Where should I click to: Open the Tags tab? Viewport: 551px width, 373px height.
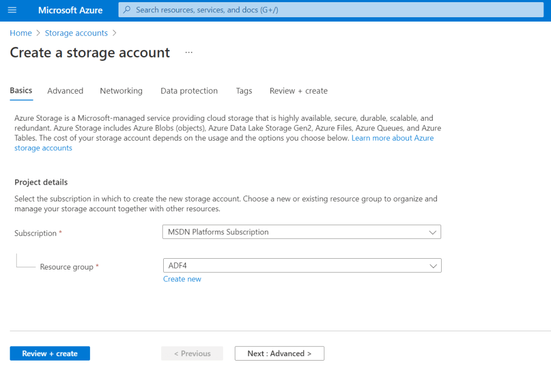tap(244, 91)
